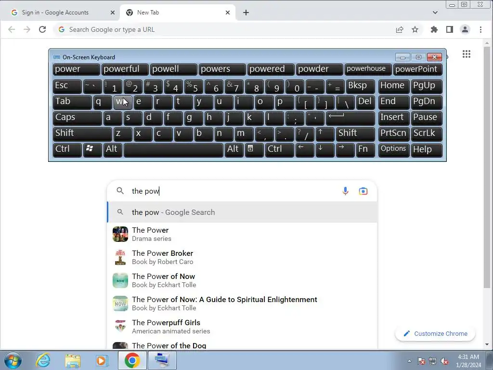Click the muted volume tray icon

click(444, 361)
